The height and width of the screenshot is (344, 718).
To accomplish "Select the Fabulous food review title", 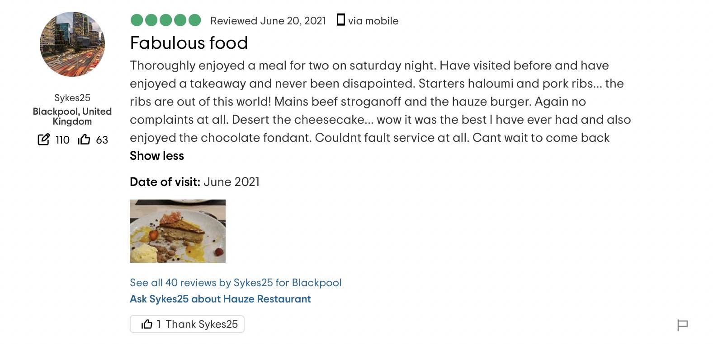I will coord(189,43).
